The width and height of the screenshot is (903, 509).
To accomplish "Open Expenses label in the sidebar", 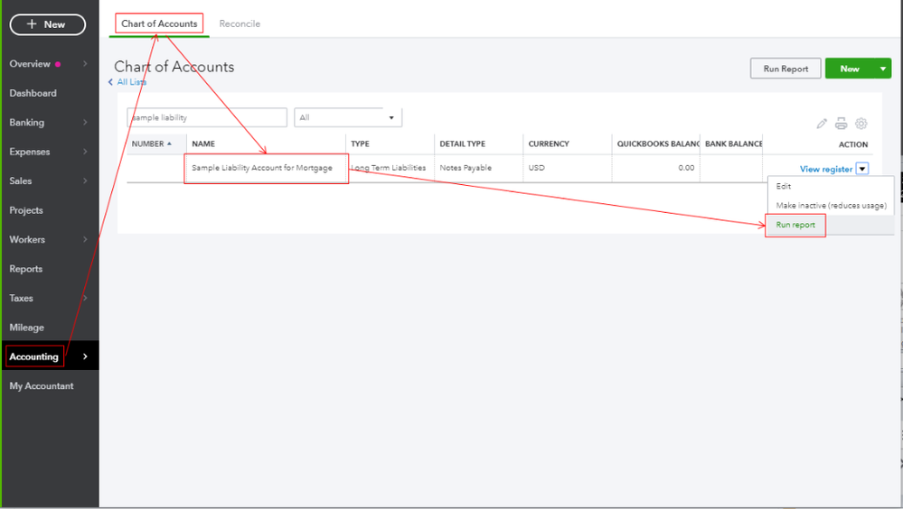I will coord(29,152).
